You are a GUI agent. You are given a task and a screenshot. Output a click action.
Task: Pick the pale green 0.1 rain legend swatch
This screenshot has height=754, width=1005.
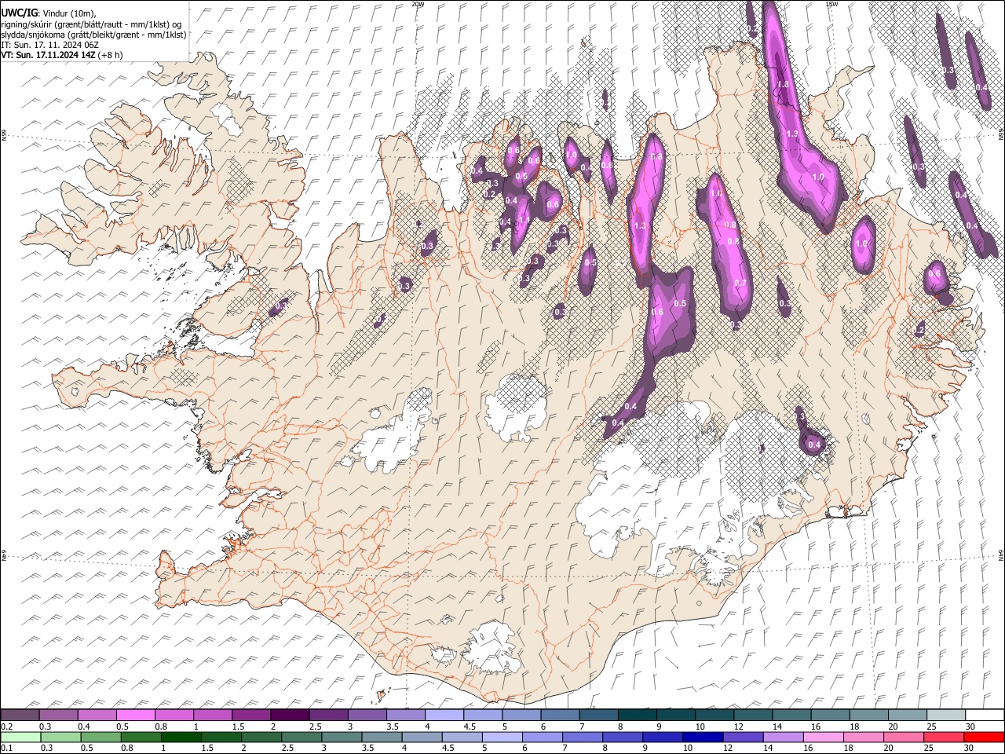tap(20, 738)
